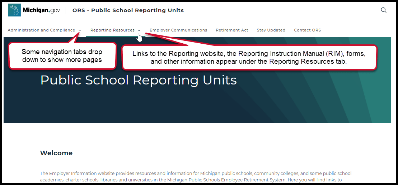
Task: Click the 'The Employer Information website provides' text line
Action: coord(196,174)
